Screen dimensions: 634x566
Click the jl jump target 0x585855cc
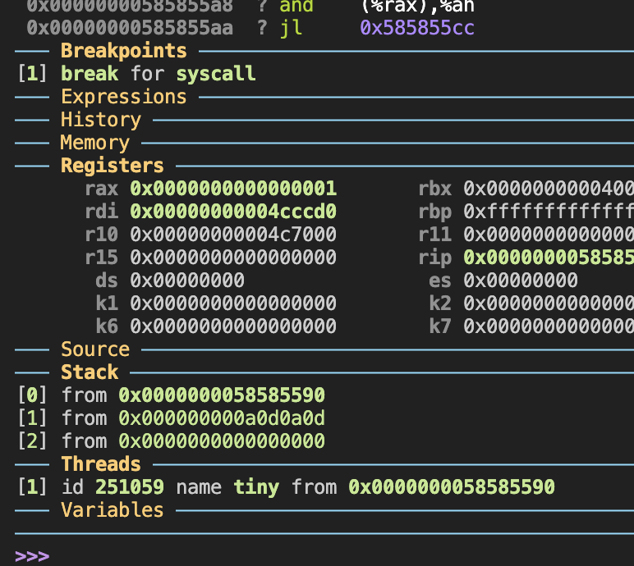click(416, 28)
